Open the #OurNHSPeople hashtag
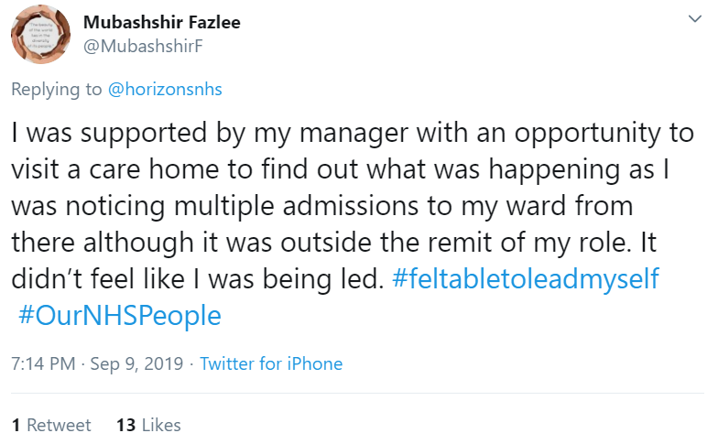718x444 pixels. [x=119, y=316]
